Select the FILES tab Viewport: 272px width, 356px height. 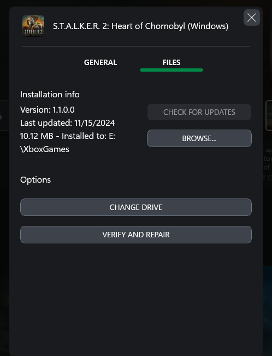coord(172,62)
